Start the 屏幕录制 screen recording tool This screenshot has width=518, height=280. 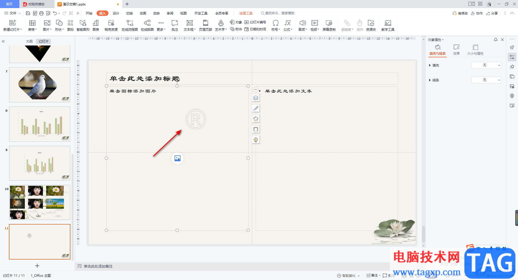coord(329,26)
